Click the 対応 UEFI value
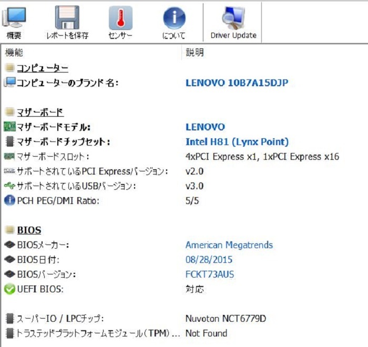The image size is (368, 347). coord(195,289)
